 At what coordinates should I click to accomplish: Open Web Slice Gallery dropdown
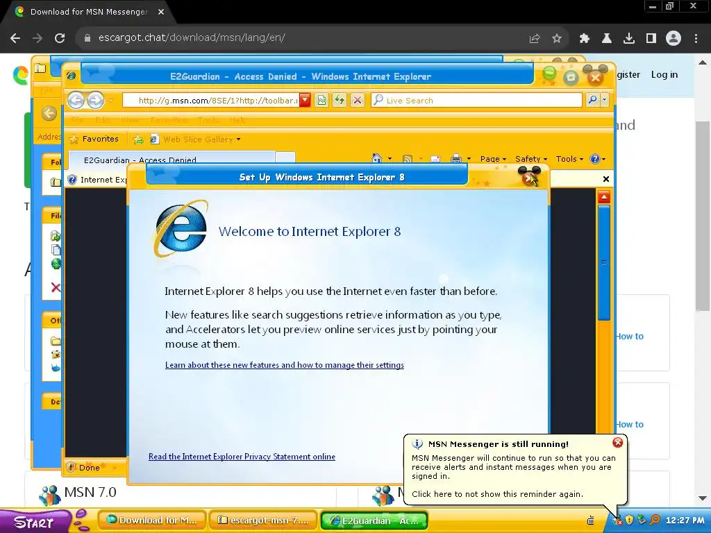pos(202,139)
